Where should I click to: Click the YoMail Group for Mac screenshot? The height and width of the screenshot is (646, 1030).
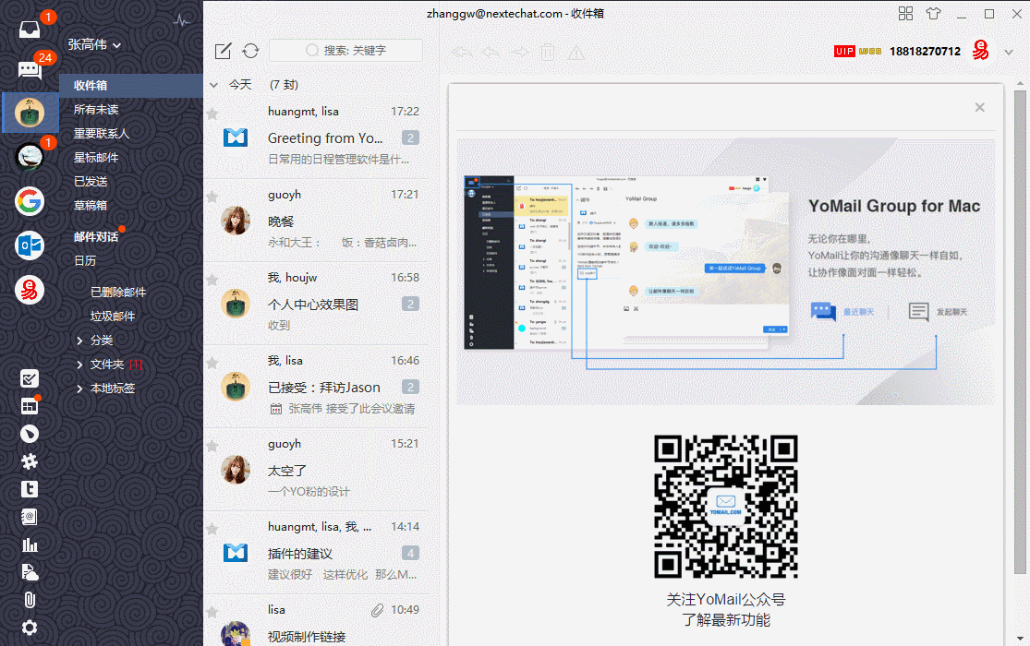coord(626,263)
